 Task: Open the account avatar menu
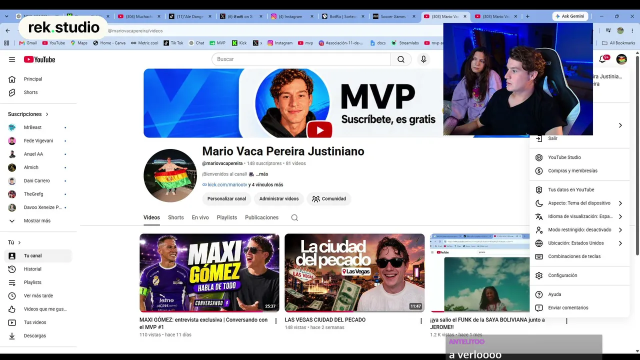click(621, 59)
